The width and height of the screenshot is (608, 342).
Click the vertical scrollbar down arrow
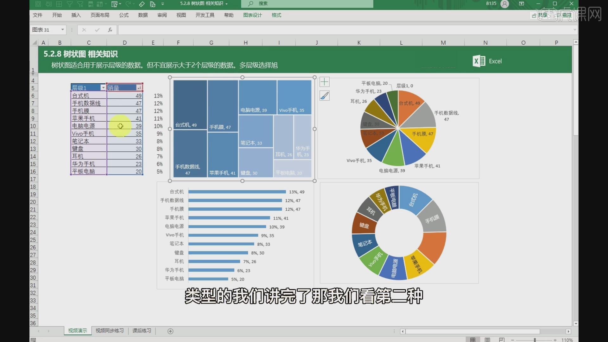(576, 324)
